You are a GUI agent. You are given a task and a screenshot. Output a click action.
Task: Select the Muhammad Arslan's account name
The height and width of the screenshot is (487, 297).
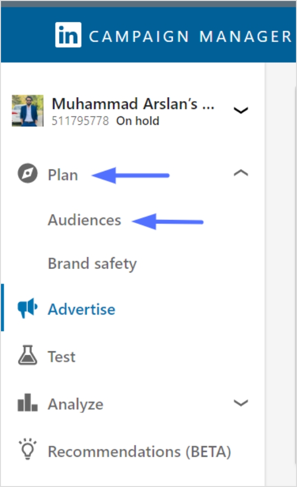tap(133, 104)
